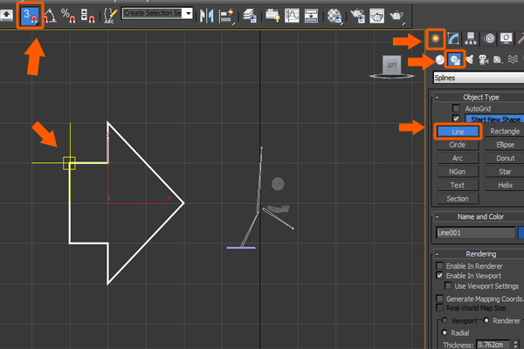
Task: Click the Line spline button
Action: [458, 132]
